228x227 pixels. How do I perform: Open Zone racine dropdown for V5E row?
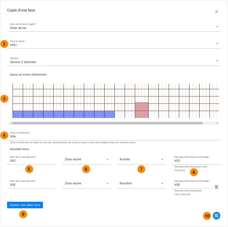[86, 183]
